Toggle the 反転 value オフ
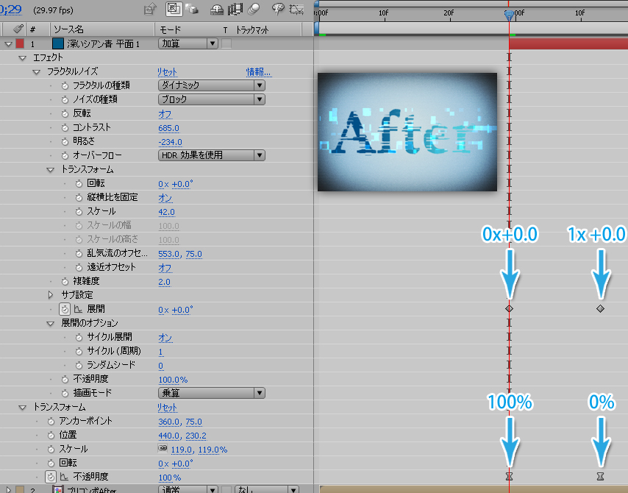Viewport: 628px width, 493px height. pos(165,113)
